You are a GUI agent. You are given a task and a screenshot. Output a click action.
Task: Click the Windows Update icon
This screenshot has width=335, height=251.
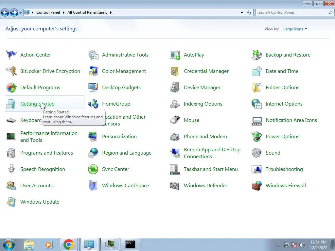(x=11, y=202)
